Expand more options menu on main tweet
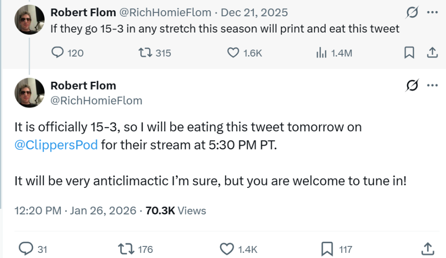Screen dimensions: 446x258 click(x=432, y=85)
